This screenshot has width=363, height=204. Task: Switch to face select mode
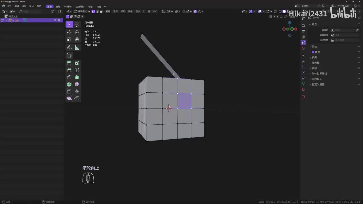click(101, 11)
